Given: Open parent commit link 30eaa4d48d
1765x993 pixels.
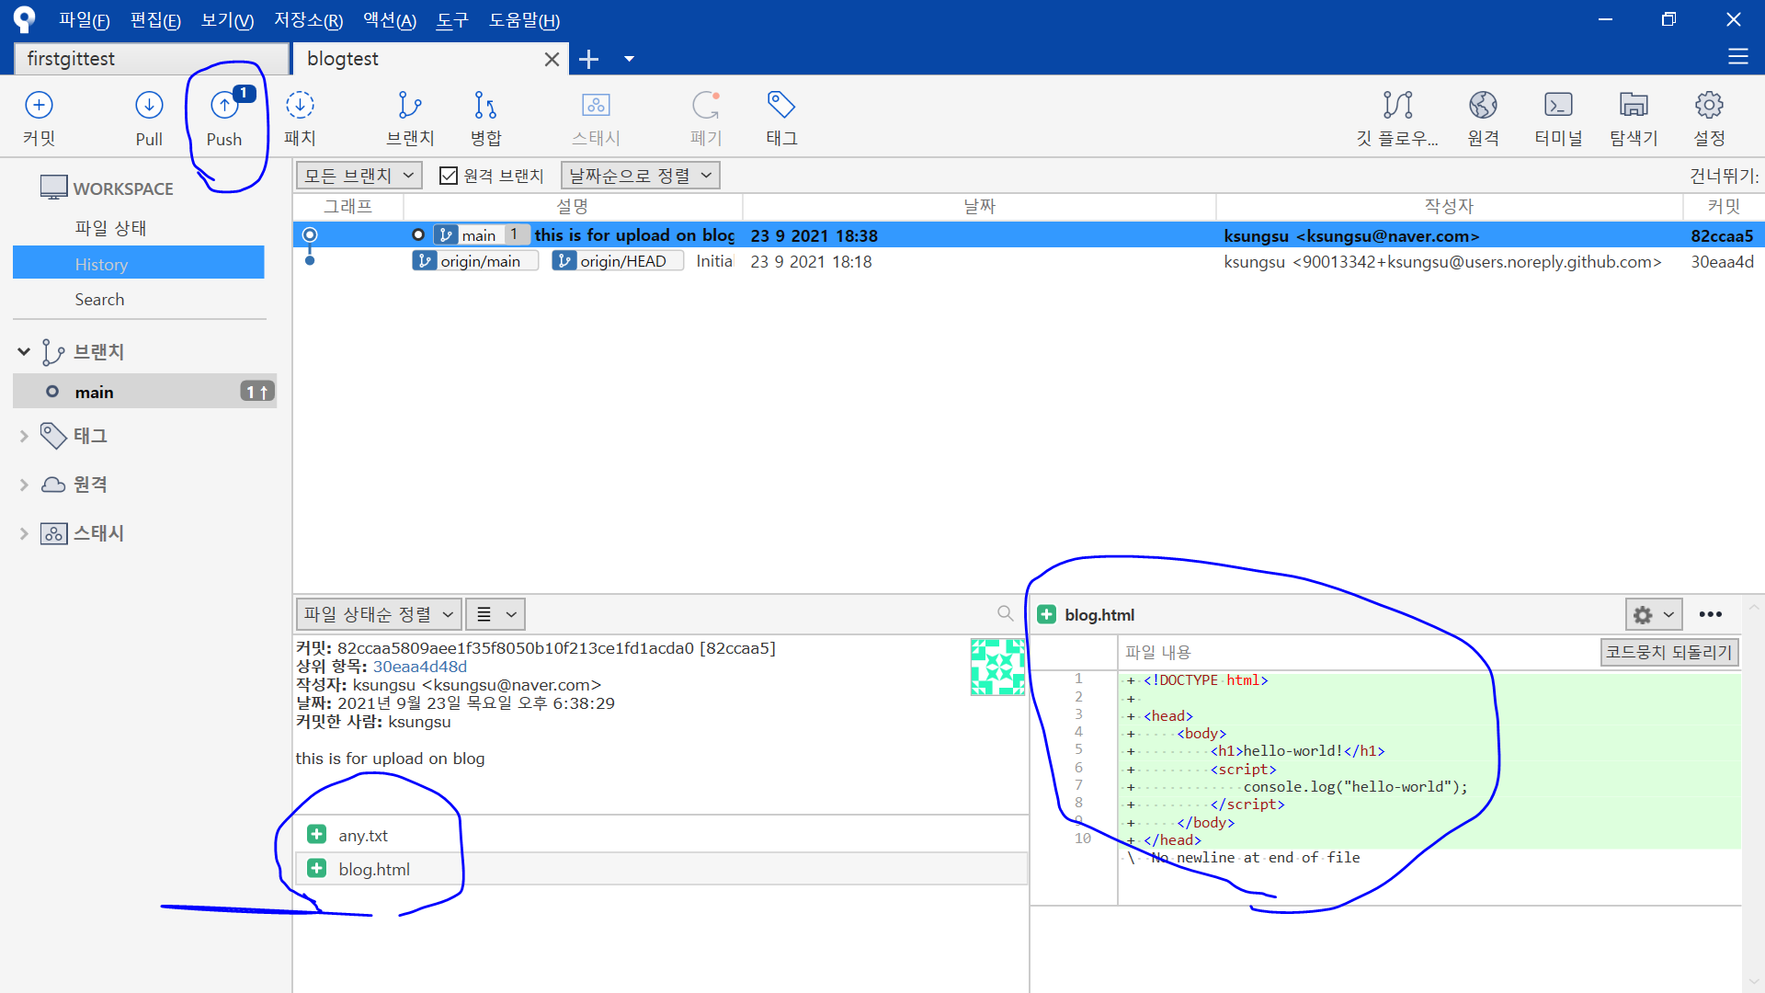Looking at the screenshot, I should [419, 667].
